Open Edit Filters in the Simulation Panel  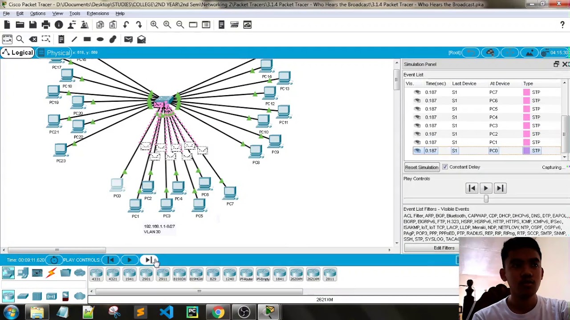point(444,248)
